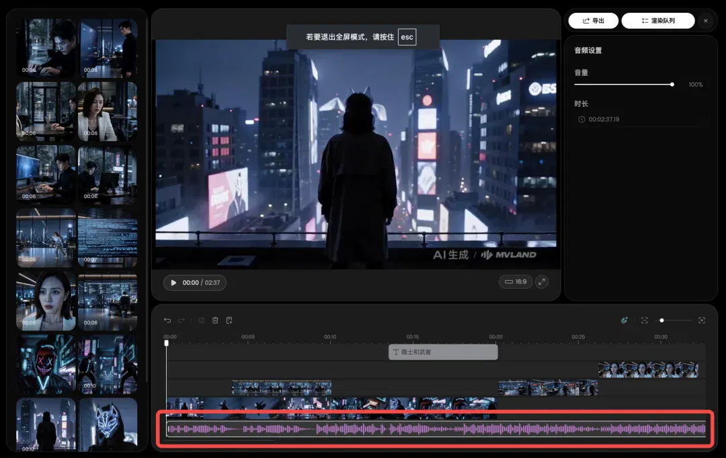Select the fox mask thumbnail

(x=108, y=424)
